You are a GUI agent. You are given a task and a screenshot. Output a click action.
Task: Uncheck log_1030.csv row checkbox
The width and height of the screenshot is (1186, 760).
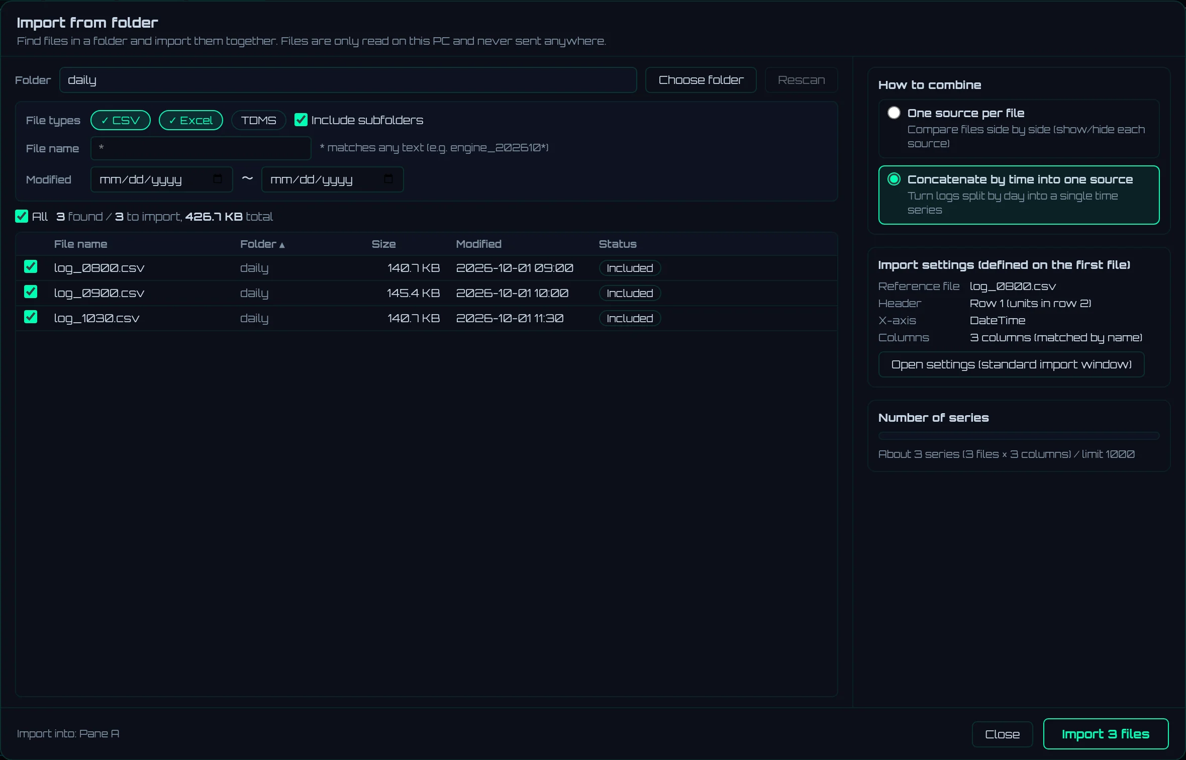tap(31, 317)
